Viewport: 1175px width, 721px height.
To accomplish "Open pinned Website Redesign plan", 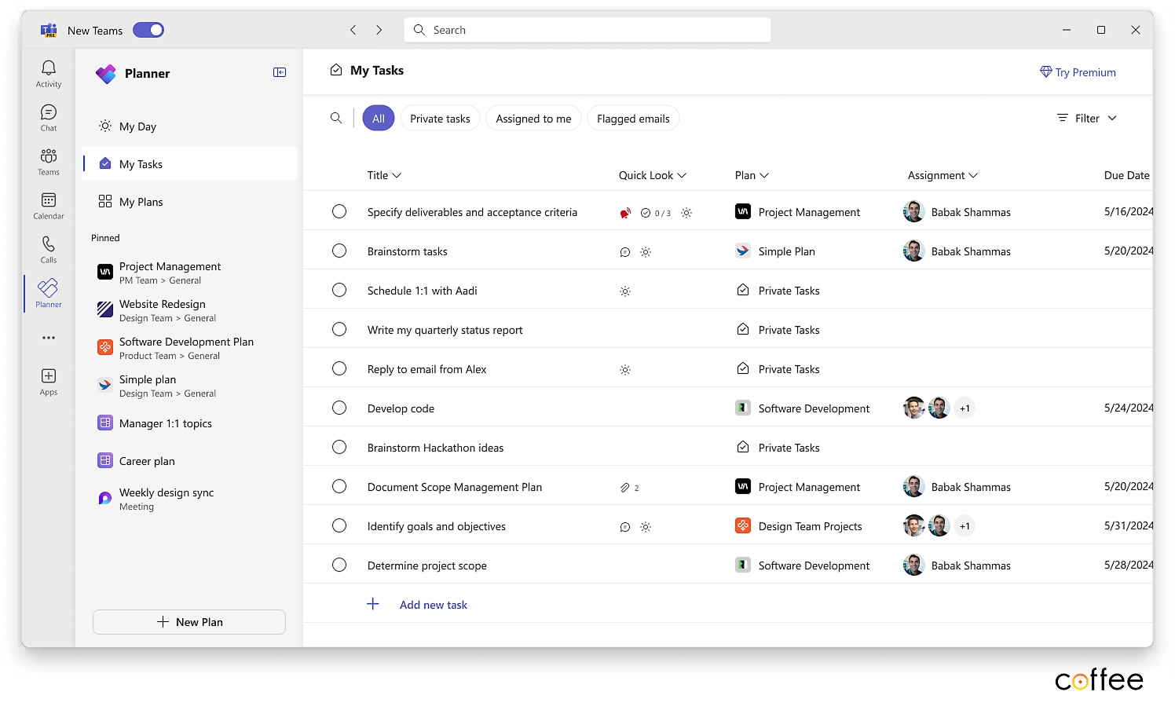I will (189, 310).
